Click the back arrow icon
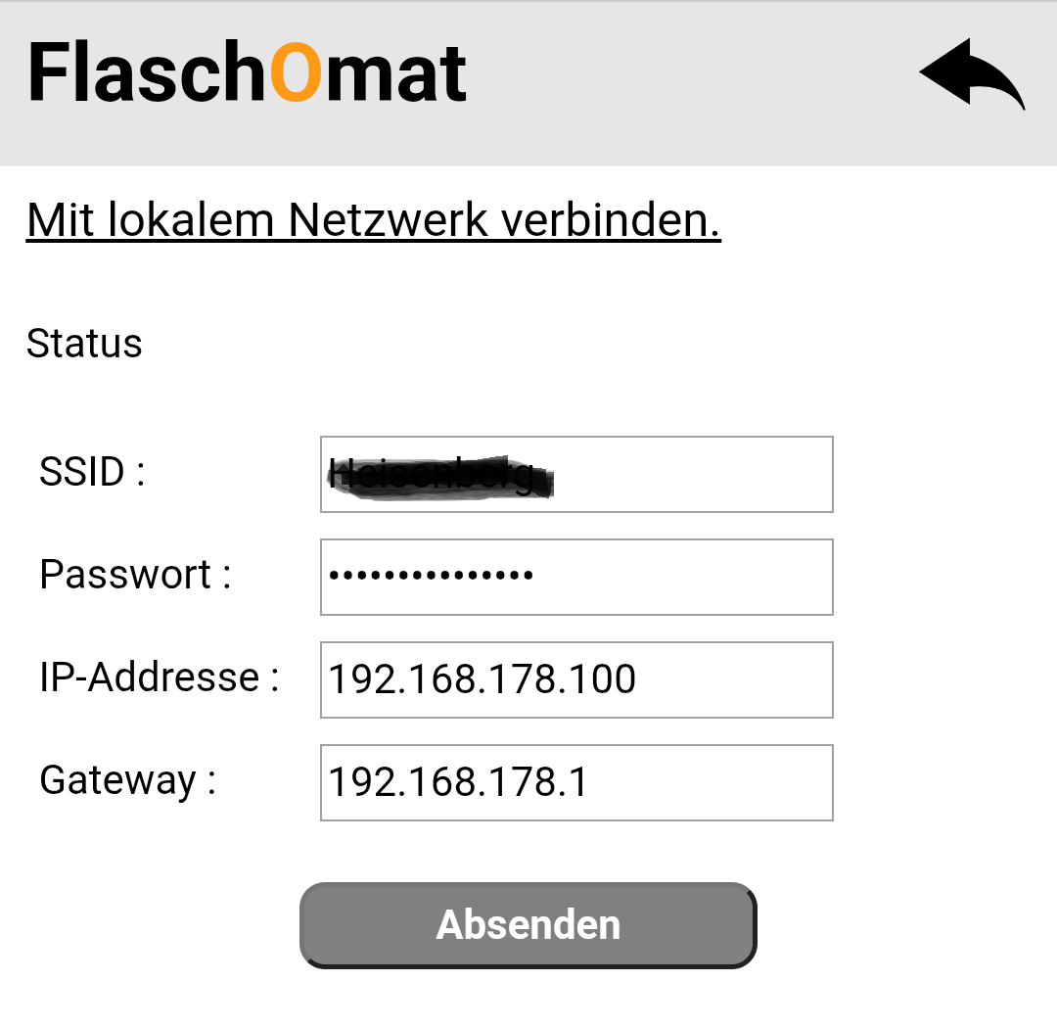The image size is (1057, 1028). pos(971,73)
